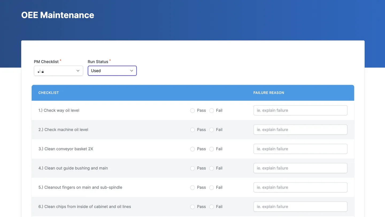
Task: Choose Pass for Clean conveyor basket 2X
Action: click(192, 149)
